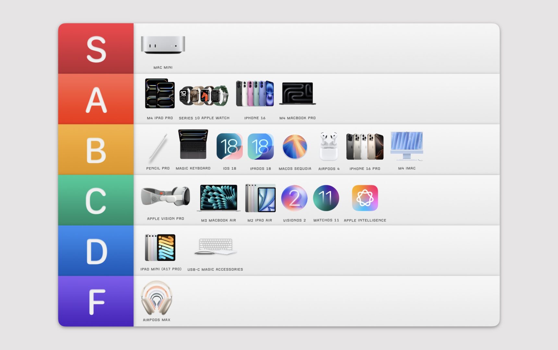The image size is (558, 350).
Task: Select the macOS Sequoia icon
Action: coord(295,146)
